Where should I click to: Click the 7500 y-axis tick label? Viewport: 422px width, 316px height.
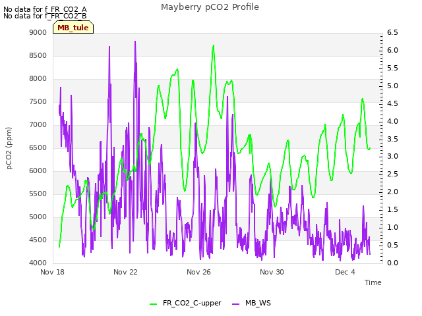(38, 102)
